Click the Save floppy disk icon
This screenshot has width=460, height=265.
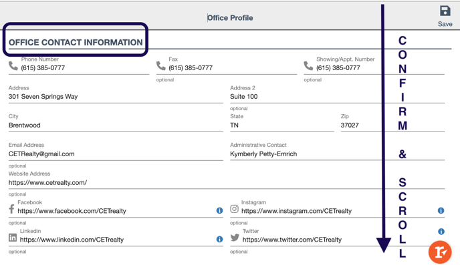point(445,11)
